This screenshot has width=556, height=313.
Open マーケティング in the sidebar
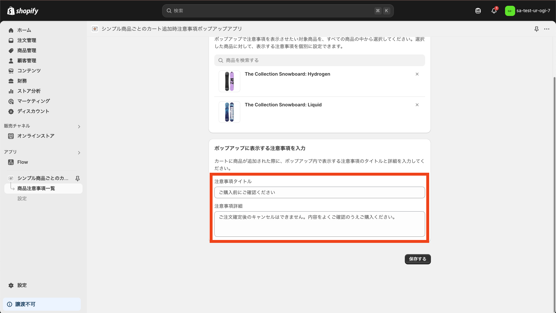[x=34, y=101]
